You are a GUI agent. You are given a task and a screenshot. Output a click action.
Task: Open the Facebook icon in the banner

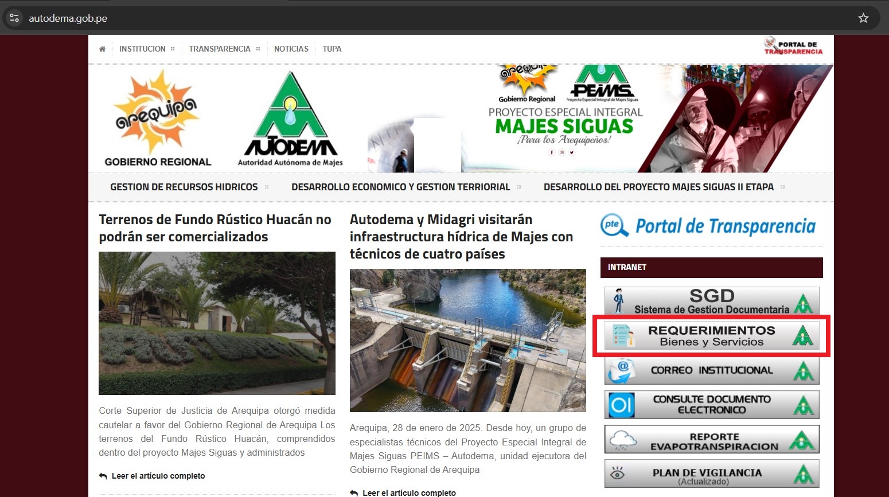(x=552, y=152)
